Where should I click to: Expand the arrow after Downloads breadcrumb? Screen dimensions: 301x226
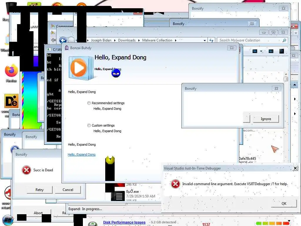click(139, 40)
